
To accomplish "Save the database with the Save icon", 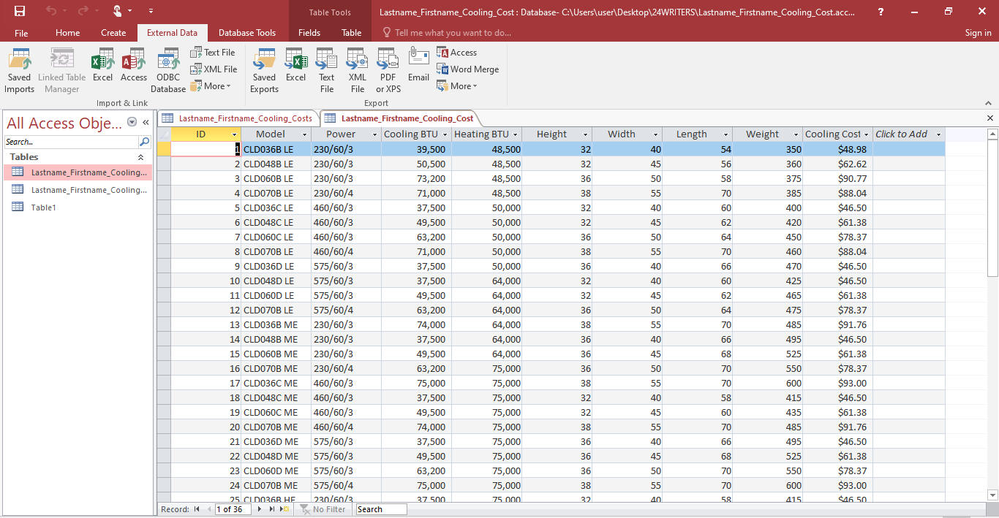I will click(20, 11).
